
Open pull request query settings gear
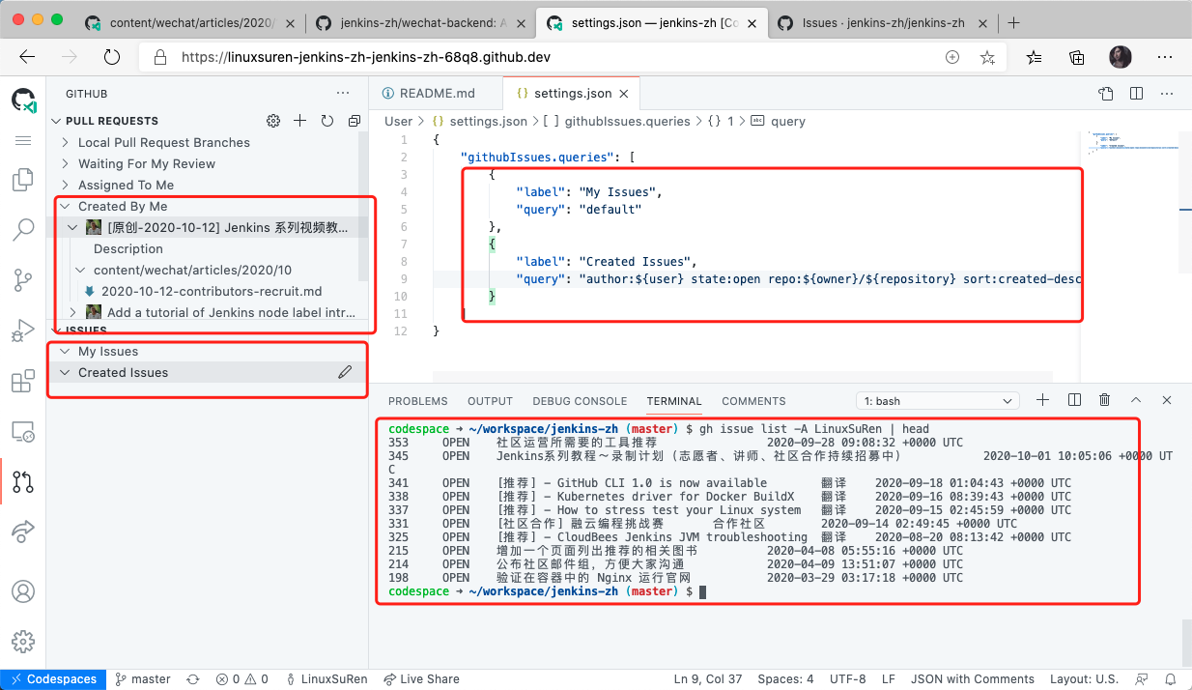coord(273,121)
